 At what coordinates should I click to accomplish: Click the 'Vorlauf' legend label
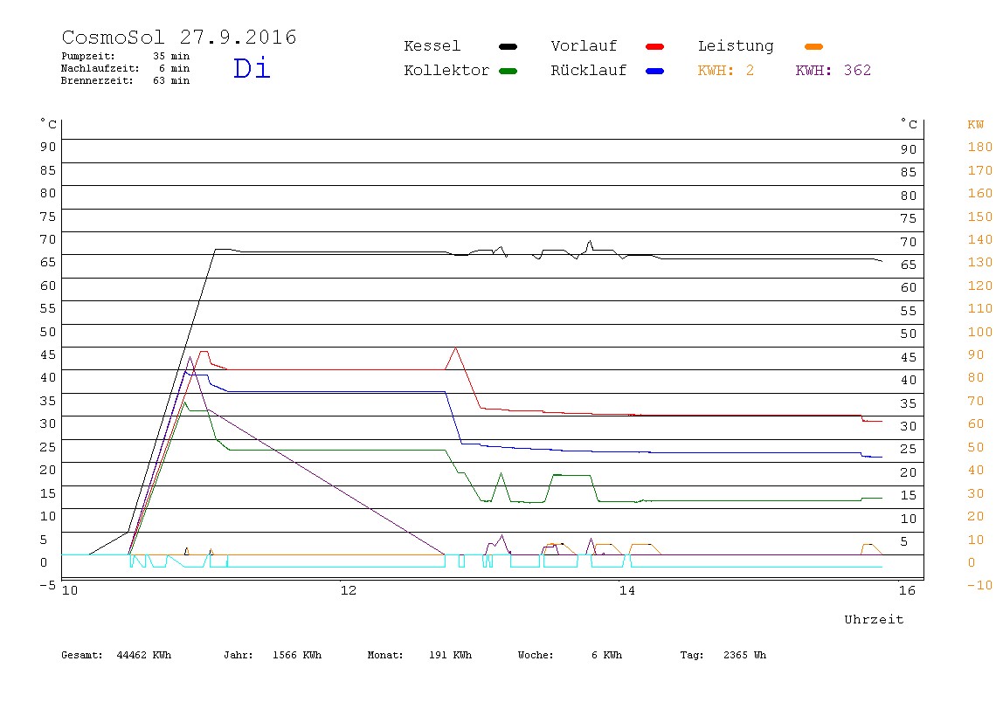pyautogui.click(x=584, y=46)
